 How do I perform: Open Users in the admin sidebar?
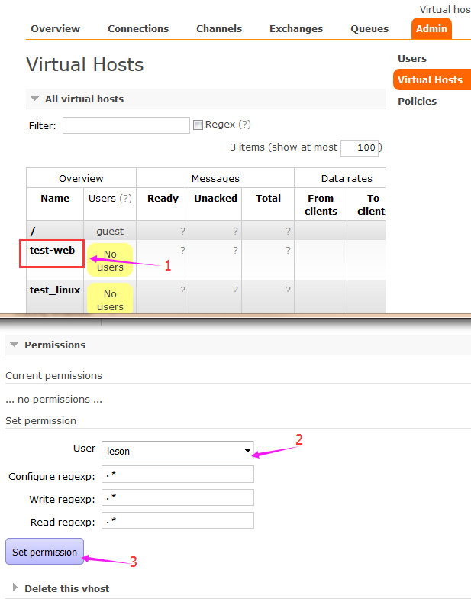point(412,58)
